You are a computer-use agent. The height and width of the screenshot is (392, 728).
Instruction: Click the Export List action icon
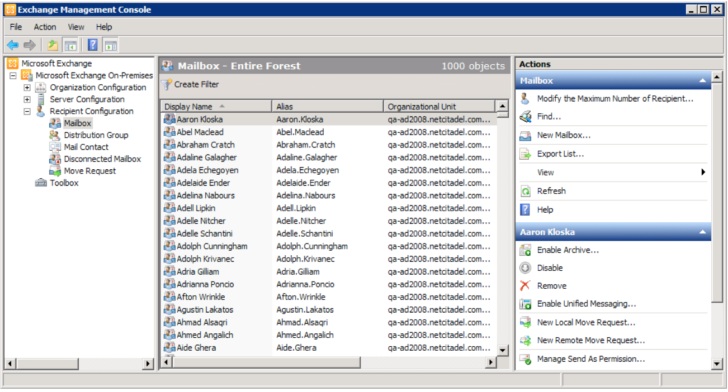click(525, 154)
